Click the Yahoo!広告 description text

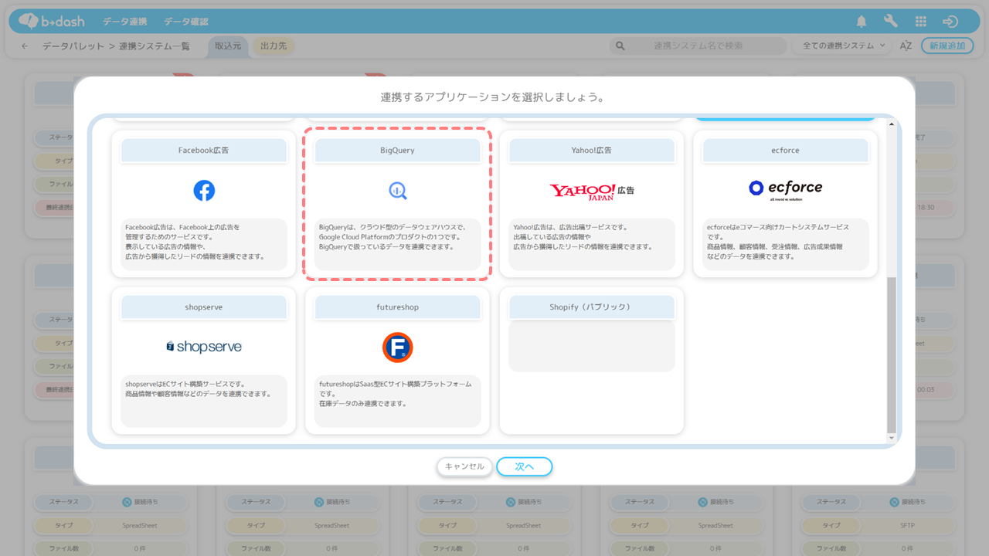click(583, 237)
